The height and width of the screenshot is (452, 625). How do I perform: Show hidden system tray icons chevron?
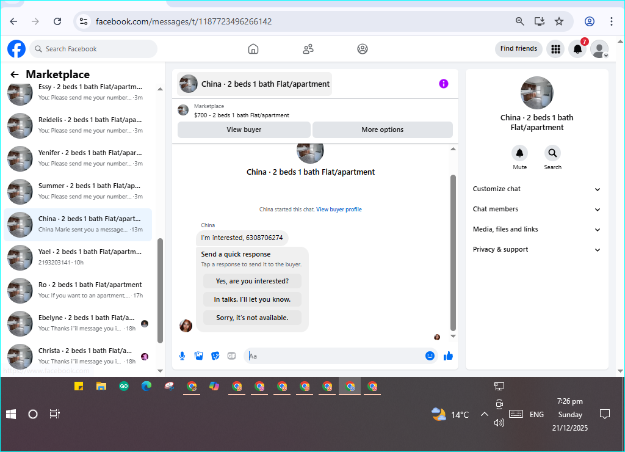pos(484,414)
